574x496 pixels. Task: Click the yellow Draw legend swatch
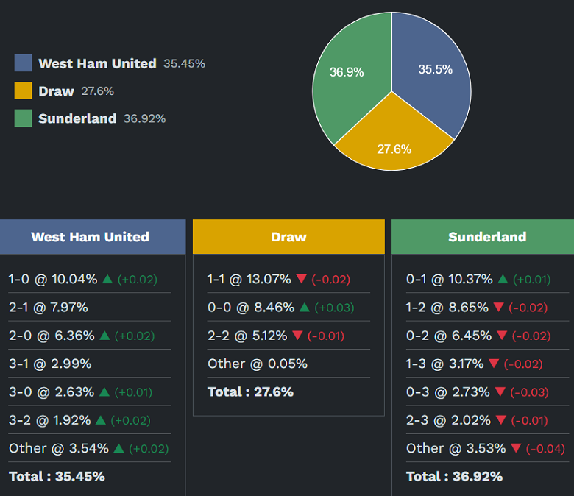click(23, 91)
